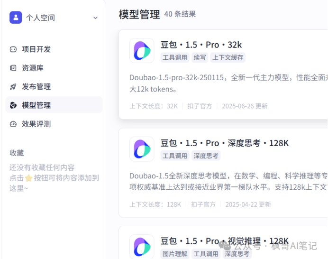Screen dimensions: 328x259
Task: Click the 还没有收藏任何内容 hint text
Action: point(42,167)
